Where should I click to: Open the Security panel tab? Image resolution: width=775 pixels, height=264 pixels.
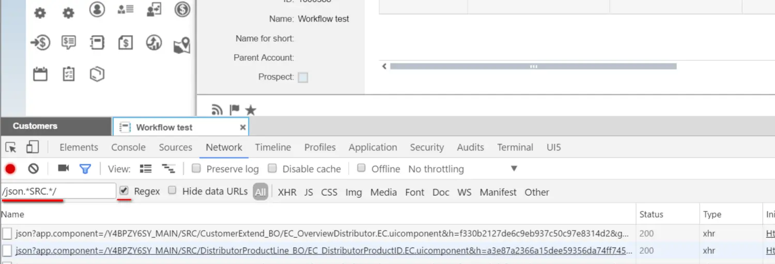pos(427,147)
